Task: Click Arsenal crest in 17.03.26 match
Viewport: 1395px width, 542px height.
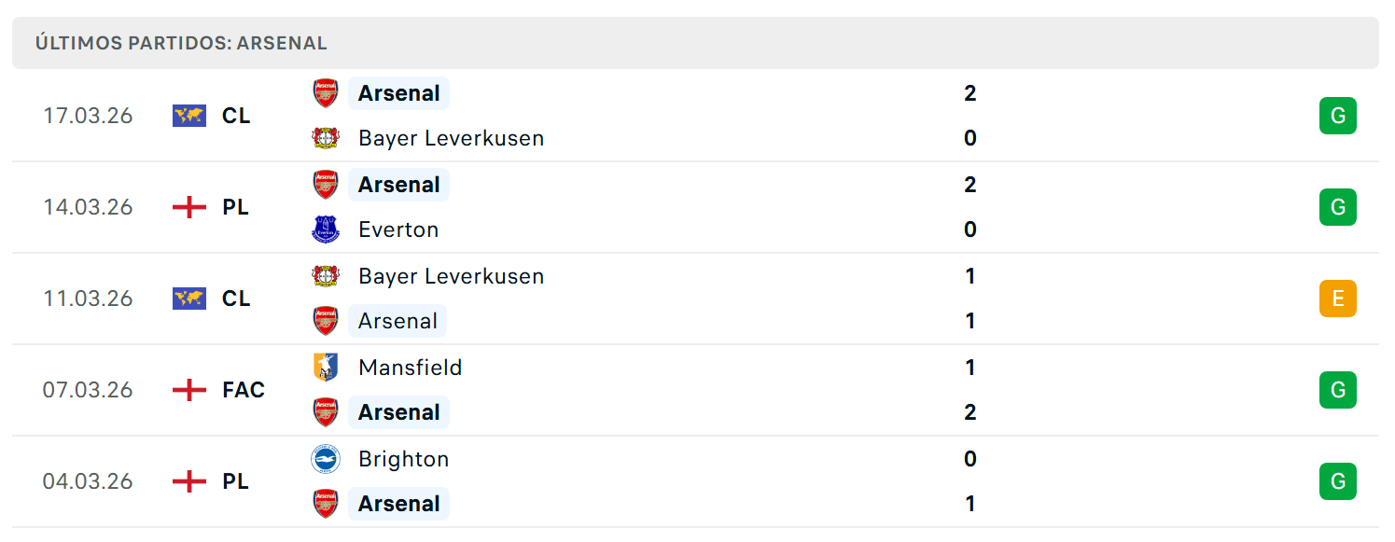Action: click(326, 93)
